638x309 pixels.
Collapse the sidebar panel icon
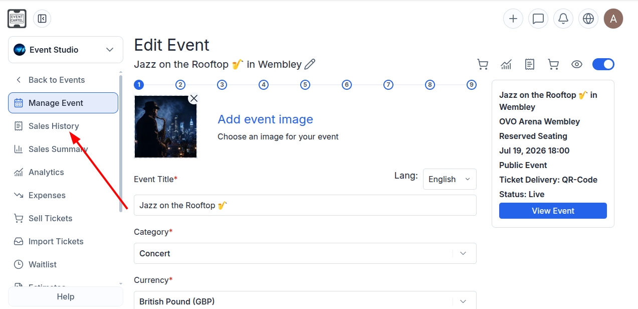pyautogui.click(x=42, y=19)
